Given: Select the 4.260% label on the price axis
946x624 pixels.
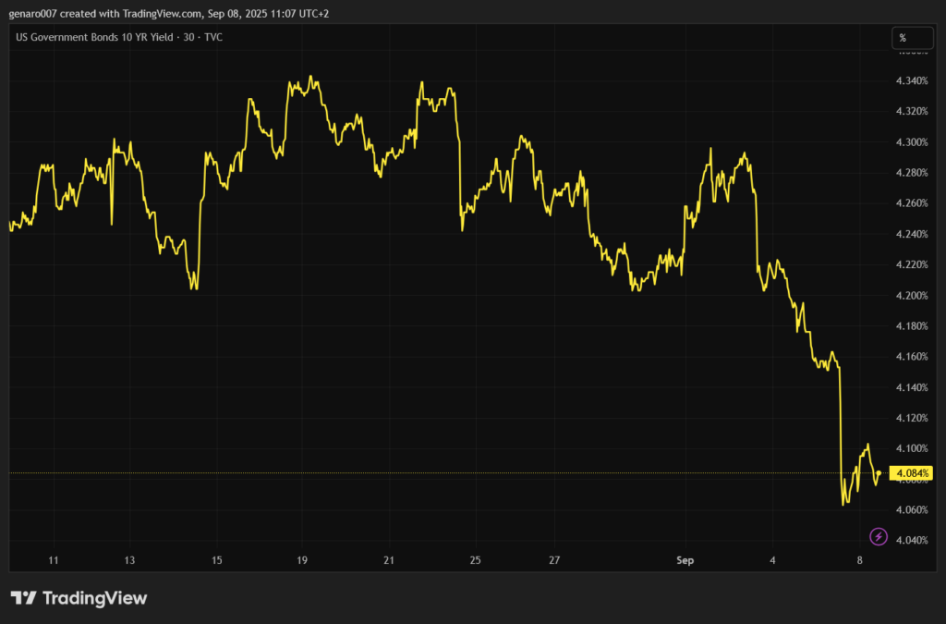Looking at the screenshot, I should (912, 203).
